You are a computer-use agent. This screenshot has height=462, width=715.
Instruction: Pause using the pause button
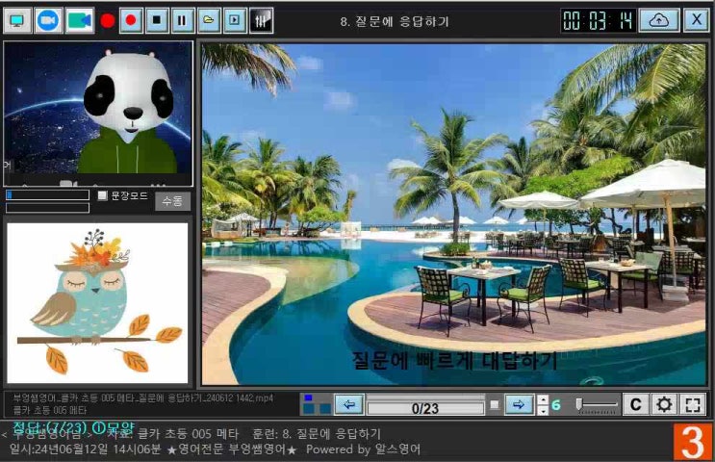183,19
